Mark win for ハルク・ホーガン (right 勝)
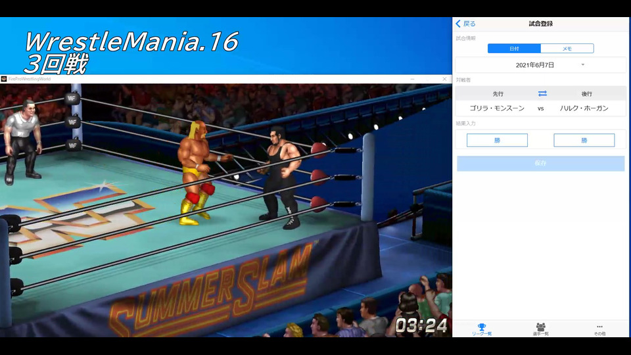631x355 pixels. tap(584, 140)
